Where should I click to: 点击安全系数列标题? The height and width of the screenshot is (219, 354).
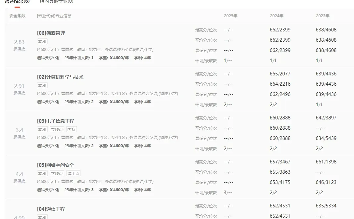pyautogui.click(x=18, y=16)
